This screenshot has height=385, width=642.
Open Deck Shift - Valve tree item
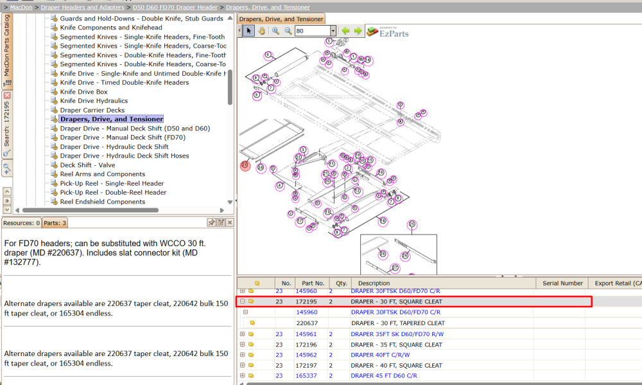87,165
